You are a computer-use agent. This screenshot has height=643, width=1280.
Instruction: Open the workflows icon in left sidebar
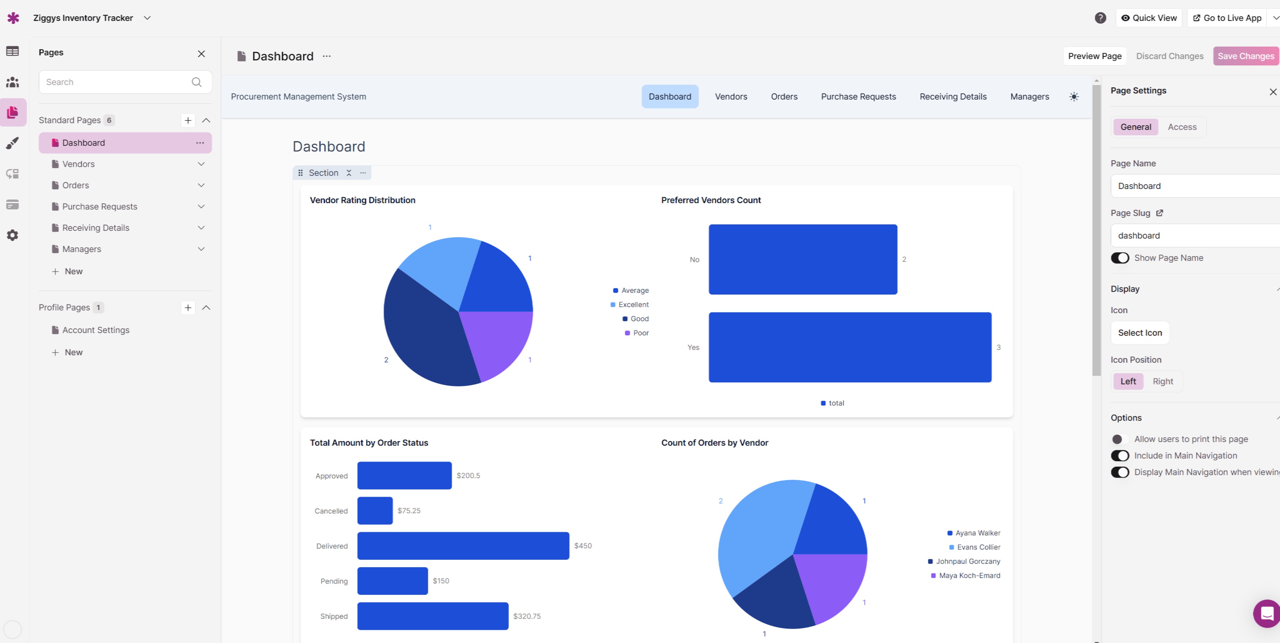click(x=12, y=174)
